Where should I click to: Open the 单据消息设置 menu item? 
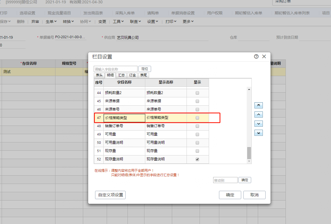coord(183,13)
